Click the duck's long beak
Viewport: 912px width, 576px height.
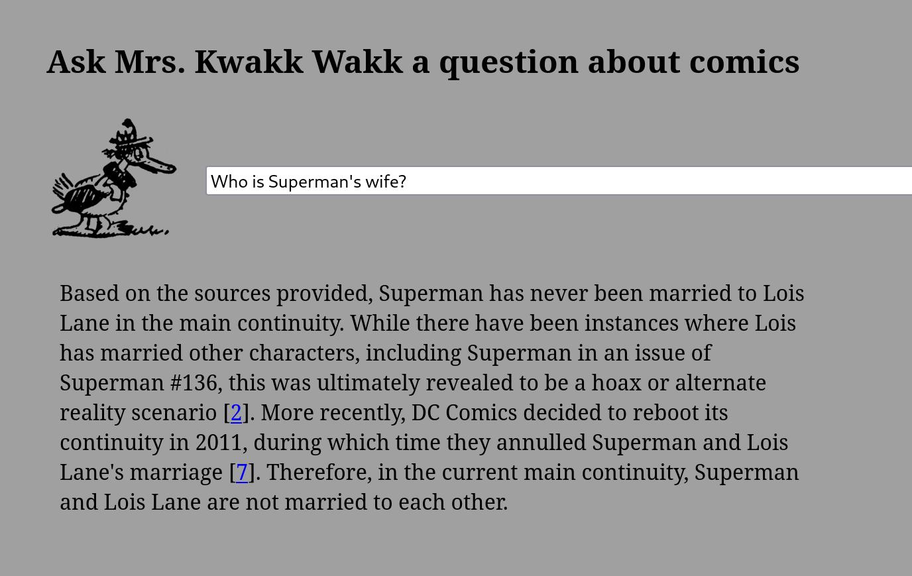[160, 164]
